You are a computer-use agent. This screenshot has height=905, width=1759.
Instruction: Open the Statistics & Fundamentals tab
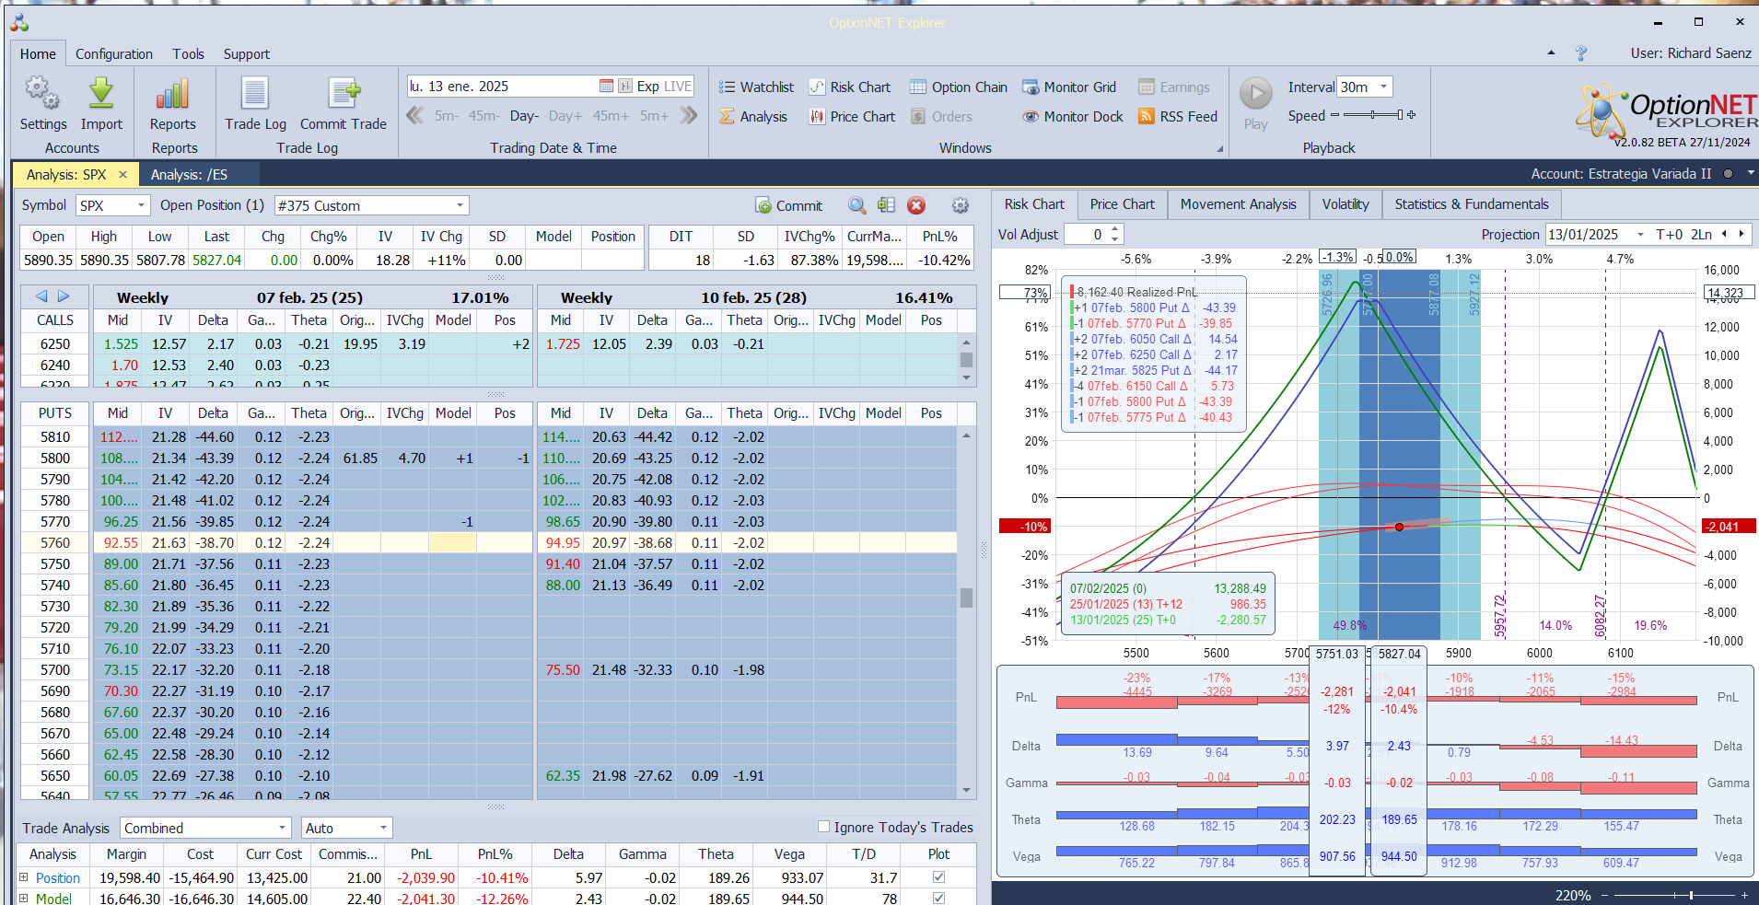(x=1471, y=204)
